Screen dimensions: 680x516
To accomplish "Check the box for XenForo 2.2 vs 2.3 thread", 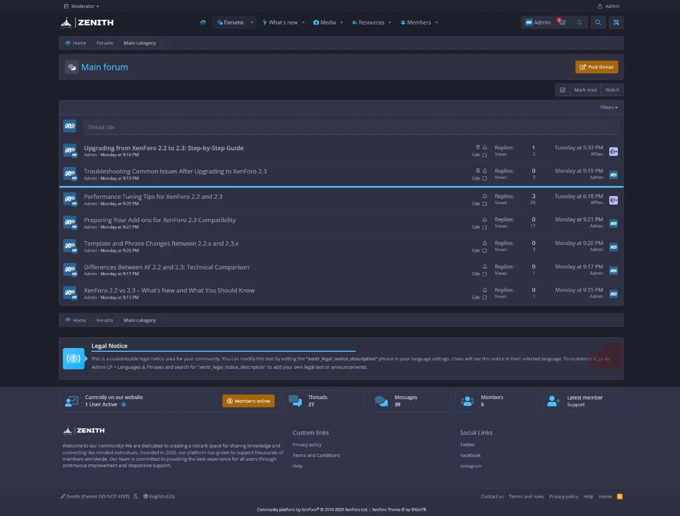I will pos(484,298).
